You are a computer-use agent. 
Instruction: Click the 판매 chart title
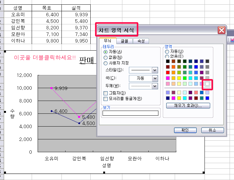87,61
